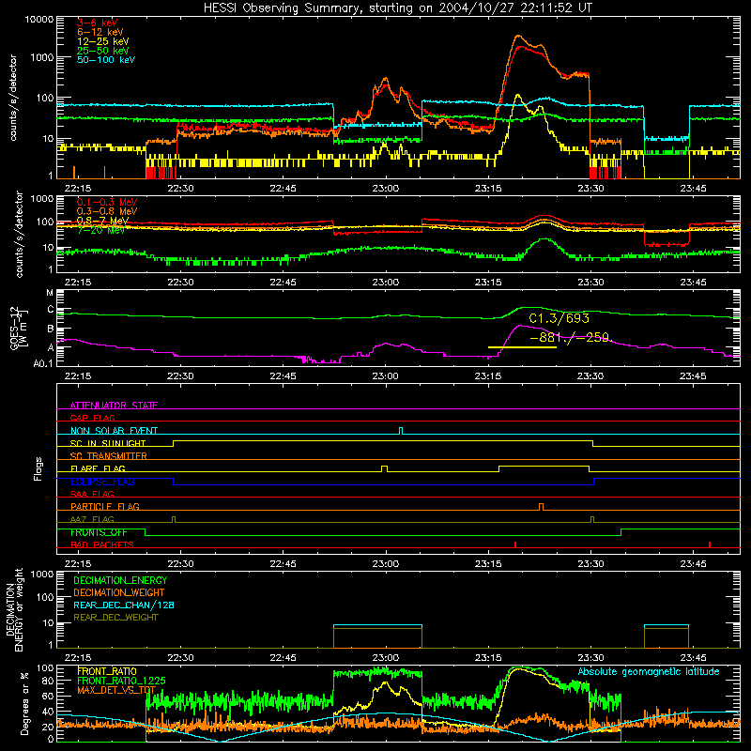This screenshot has height=751, width=751.
Task: Select the SAA_FLAG label
Action: pos(92,494)
